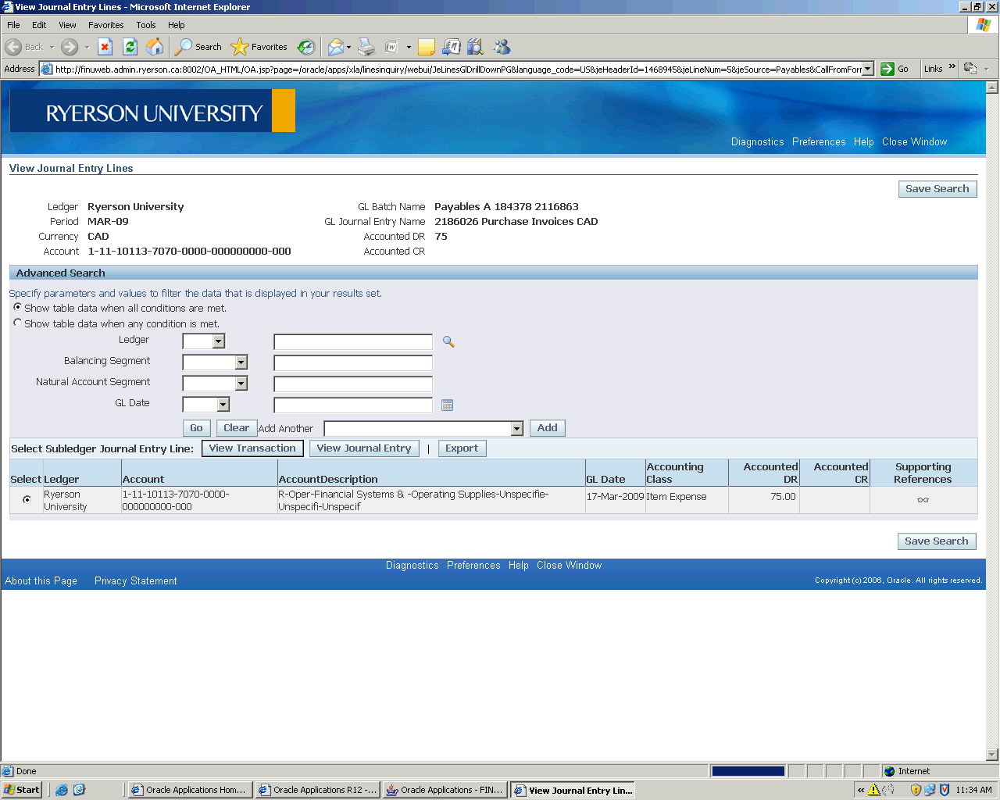Click the vertical scrollbar down arrow
The height and width of the screenshot is (800, 1000).
(x=992, y=755)
